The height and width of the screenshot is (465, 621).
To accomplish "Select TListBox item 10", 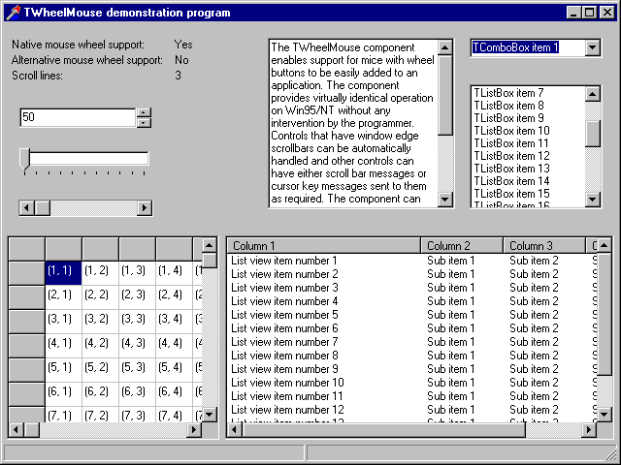I will click(x=528, y=131).
